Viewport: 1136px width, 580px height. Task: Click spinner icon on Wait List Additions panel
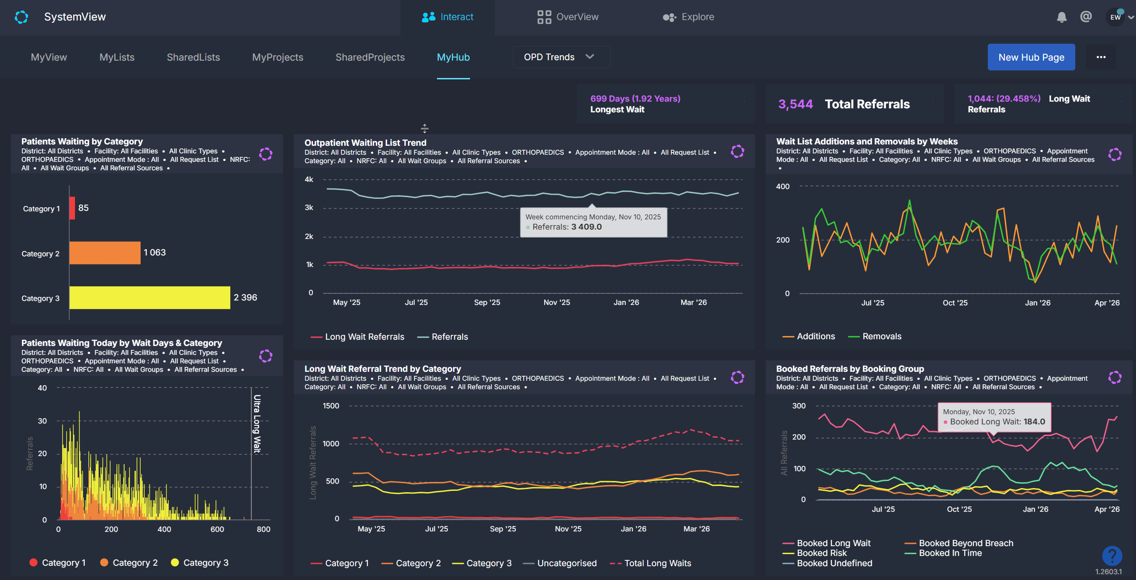(1115, 155)
